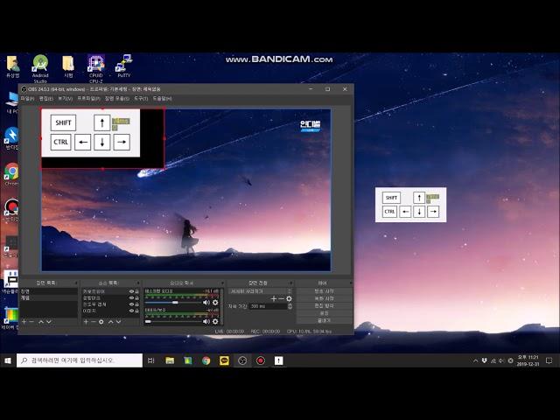Click the transition duration 300 ms field

[x=268, y=306]
